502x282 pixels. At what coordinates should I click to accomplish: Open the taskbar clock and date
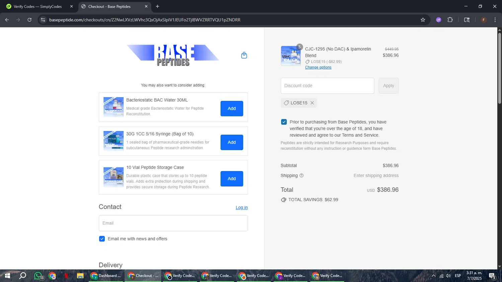[474, 276]
